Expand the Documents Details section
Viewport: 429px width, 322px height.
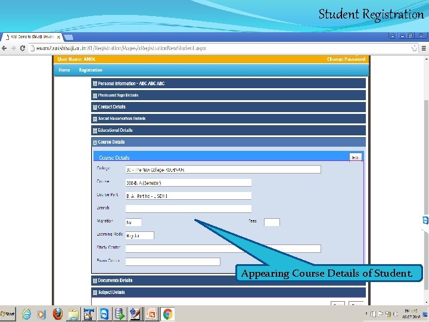[x=228, y=280]
